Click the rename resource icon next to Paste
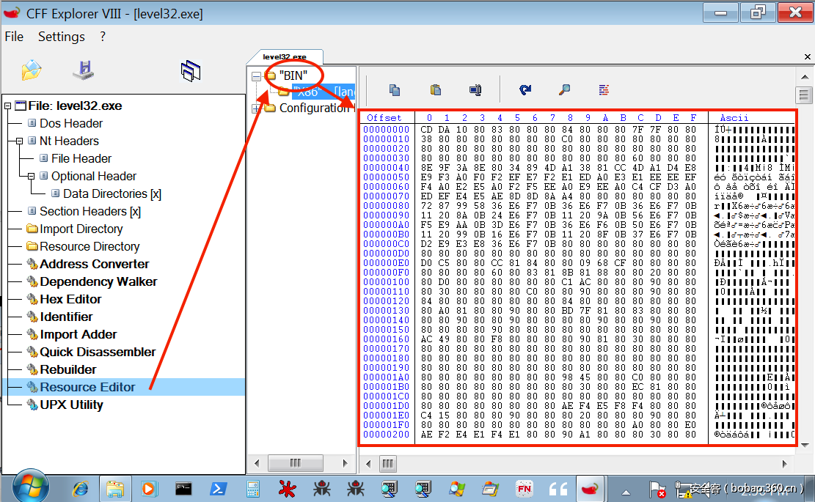This screenshot has height=502, width=815. tap(475, 89)
